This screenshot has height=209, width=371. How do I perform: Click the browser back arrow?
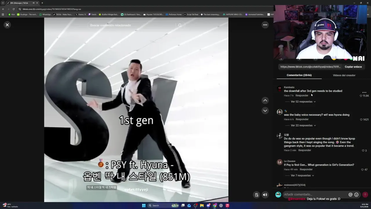[x=3, y=9]
